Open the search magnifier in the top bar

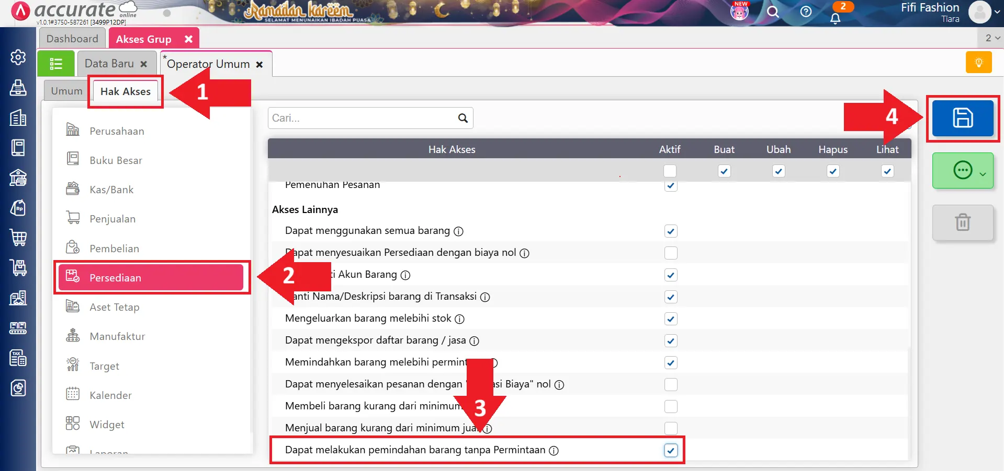773,12
